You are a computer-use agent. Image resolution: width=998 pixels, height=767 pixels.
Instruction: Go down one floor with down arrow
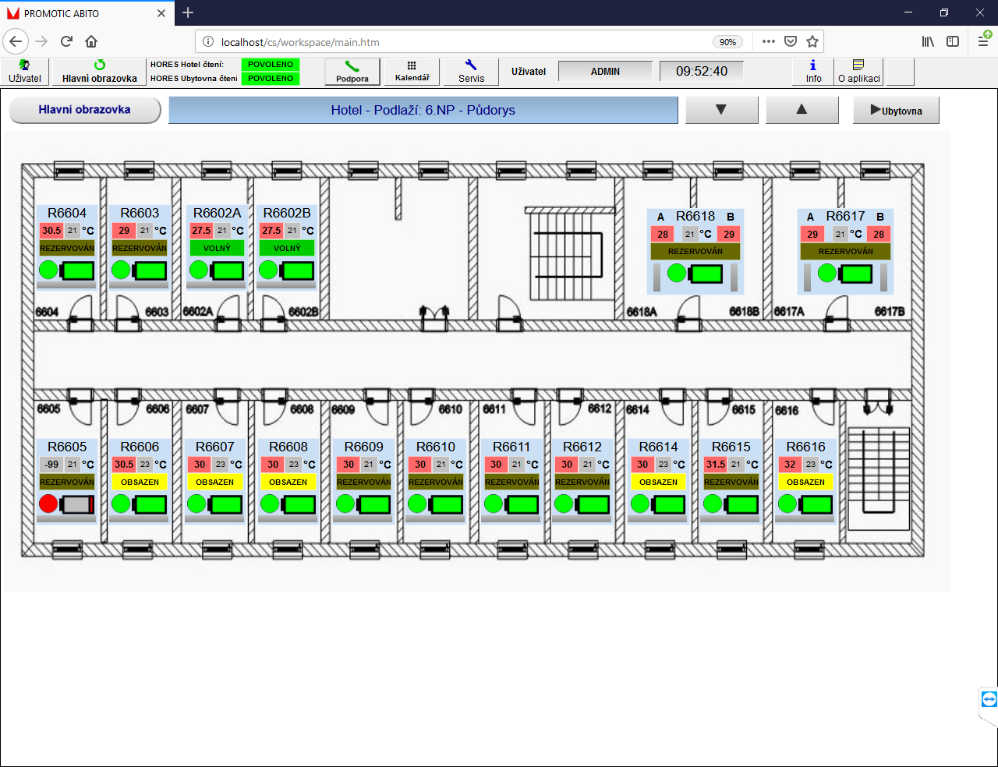(721, 110)
